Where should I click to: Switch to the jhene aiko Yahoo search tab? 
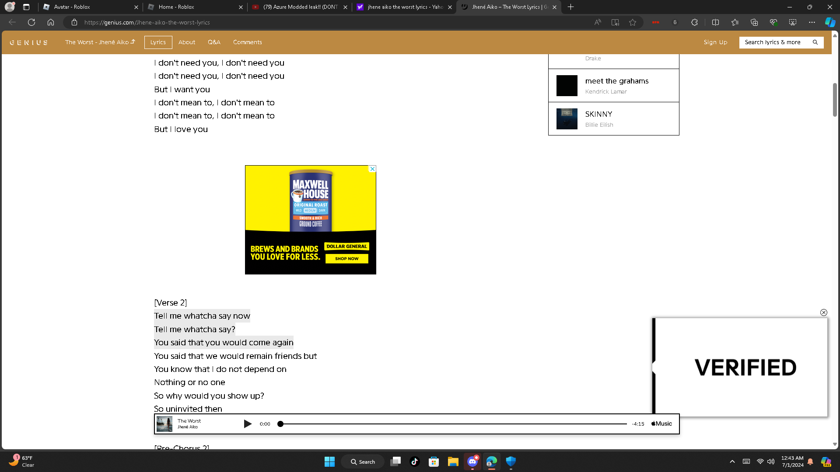(404, 7)
